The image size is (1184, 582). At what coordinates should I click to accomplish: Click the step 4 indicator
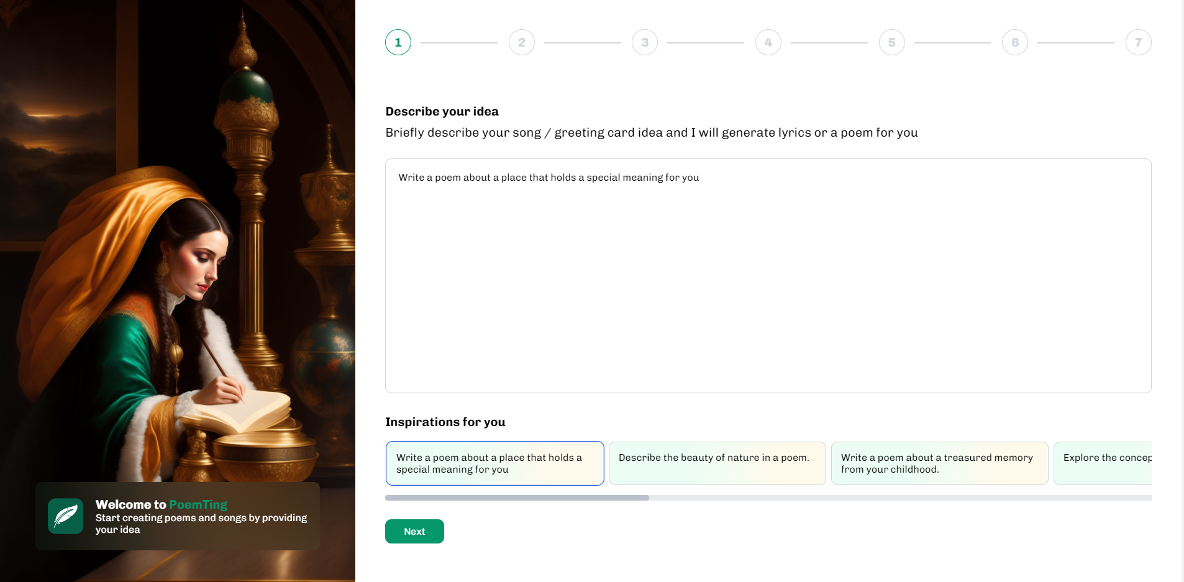768,42
